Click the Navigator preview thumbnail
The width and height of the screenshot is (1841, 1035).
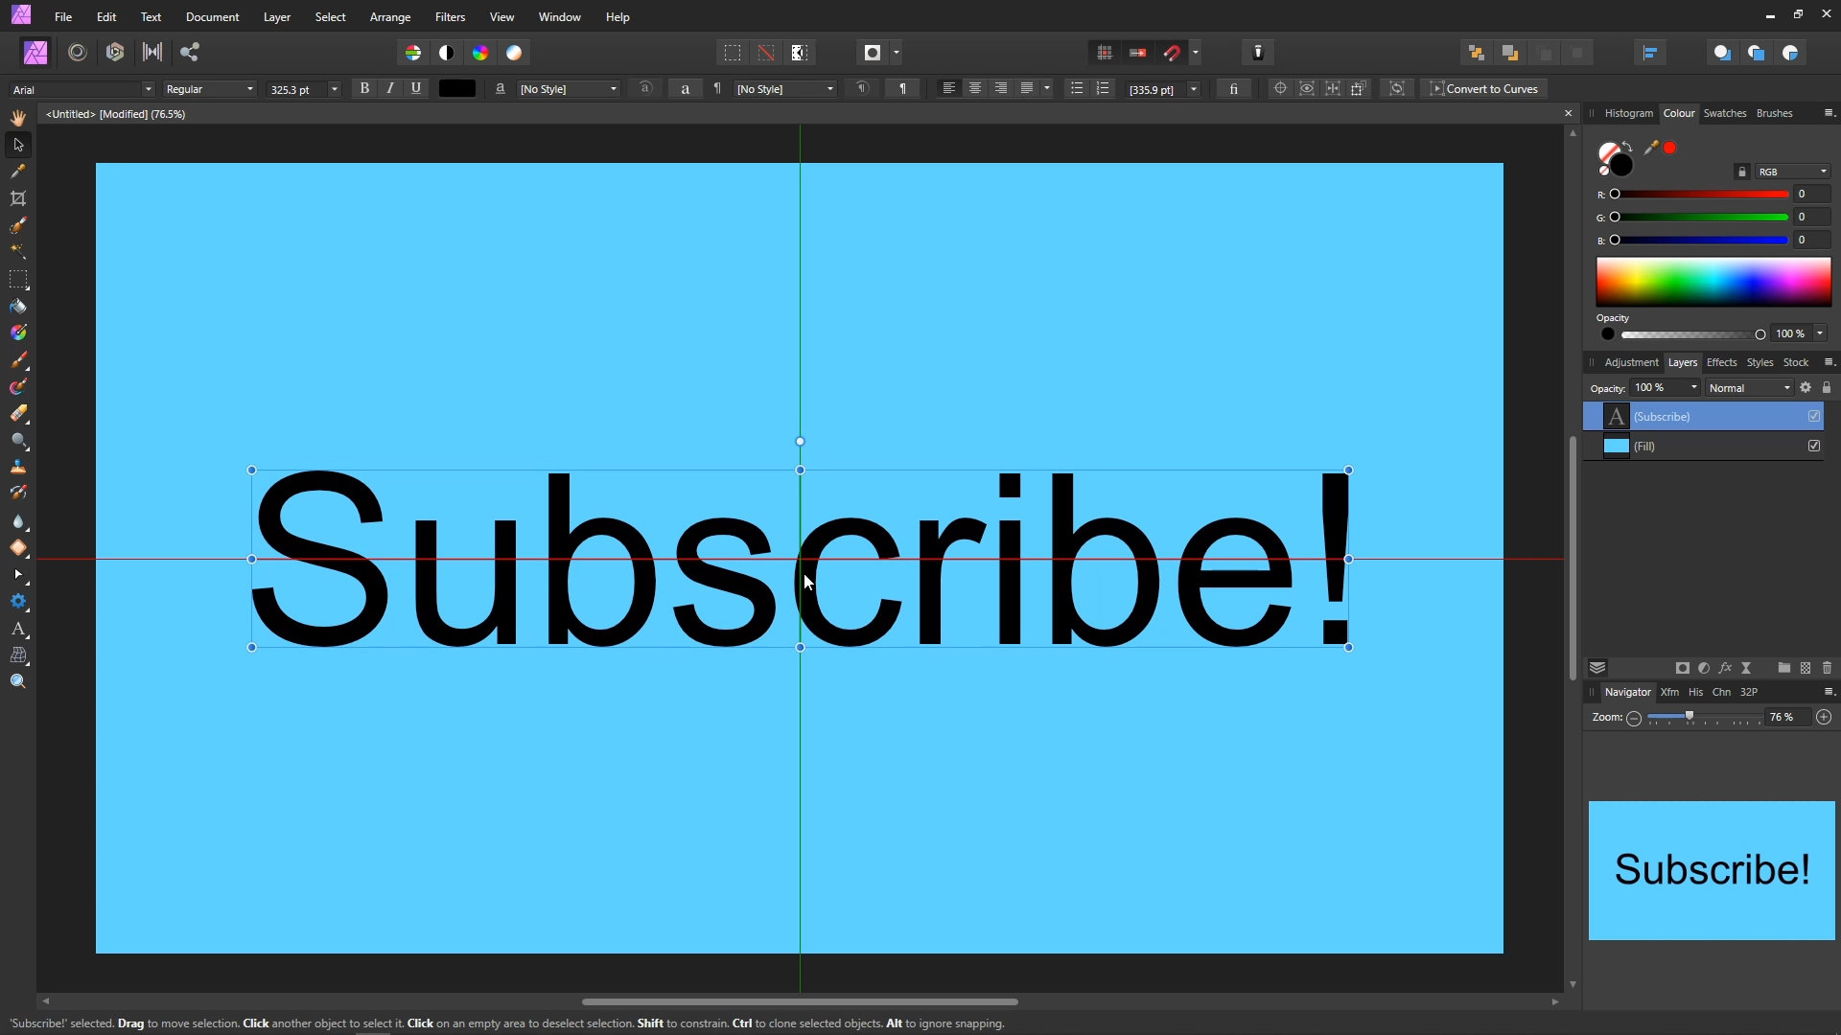(x=1712, y=870)
